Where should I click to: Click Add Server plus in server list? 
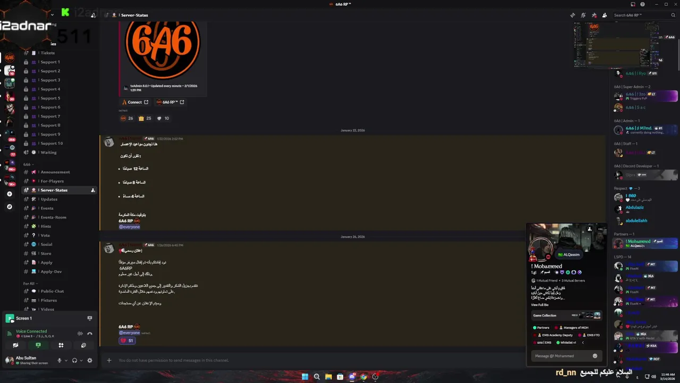[9, 194]
